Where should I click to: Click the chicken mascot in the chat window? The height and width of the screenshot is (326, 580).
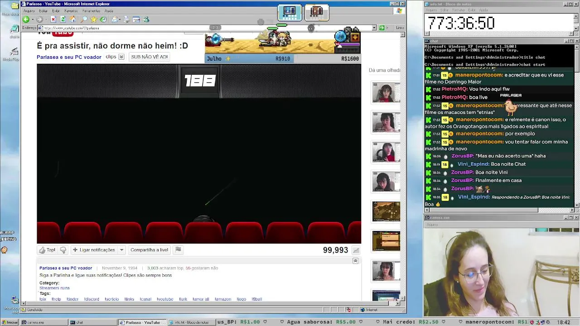[511, 107]
